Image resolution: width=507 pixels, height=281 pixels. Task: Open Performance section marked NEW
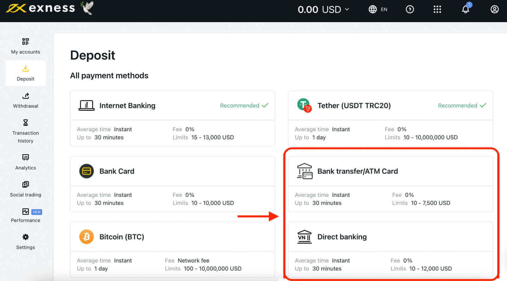[x=26, y=215]
